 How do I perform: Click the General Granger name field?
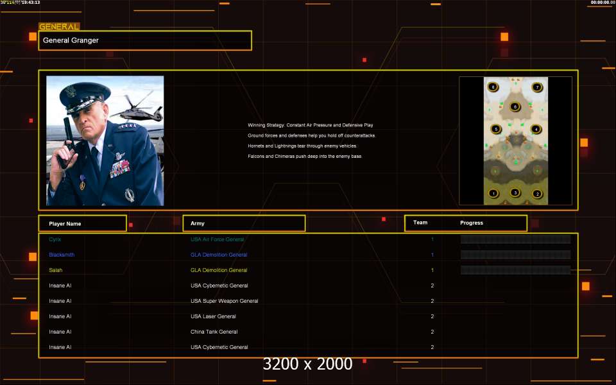pos(145,40)
